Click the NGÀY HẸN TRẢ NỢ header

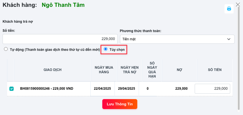pos(128,70)
